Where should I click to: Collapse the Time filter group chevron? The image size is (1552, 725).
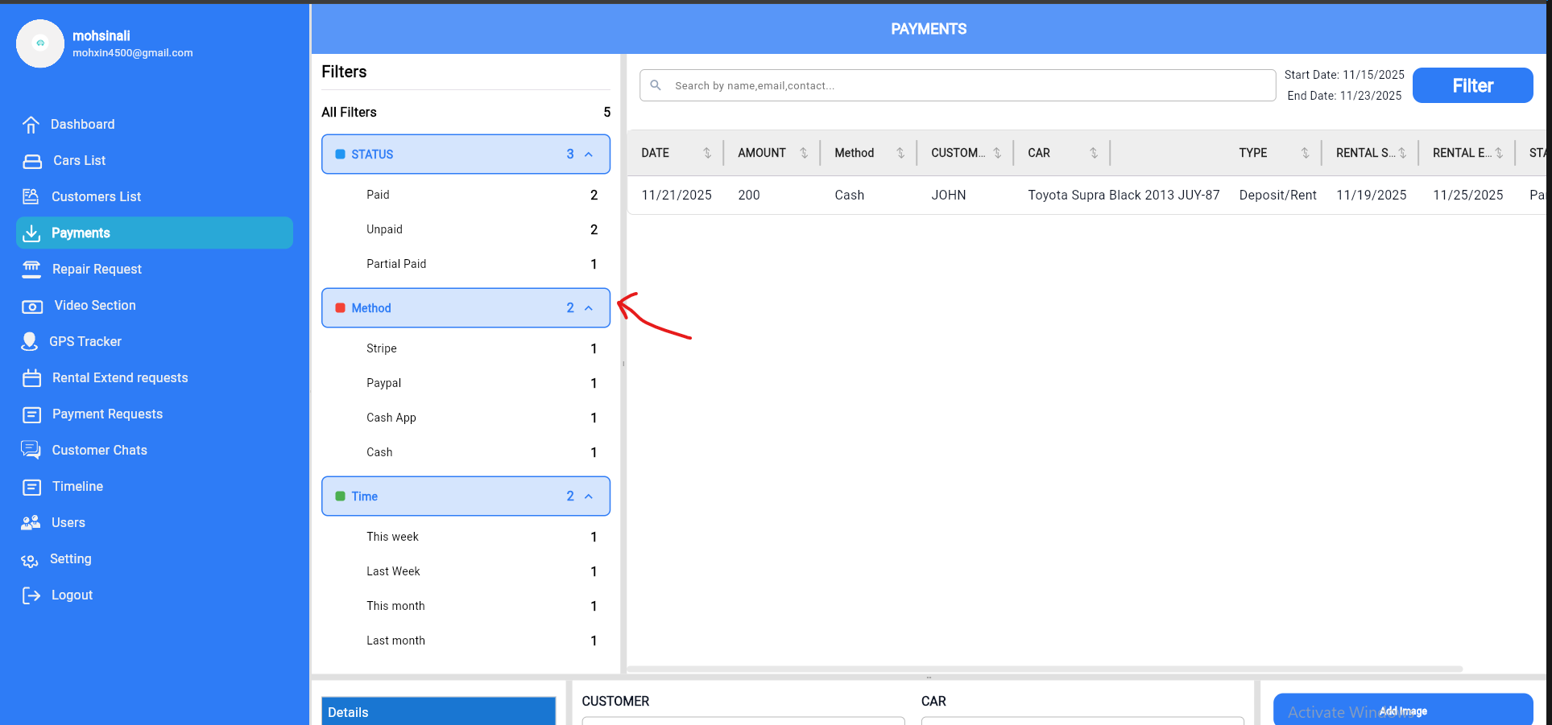[x=589, y=496]
